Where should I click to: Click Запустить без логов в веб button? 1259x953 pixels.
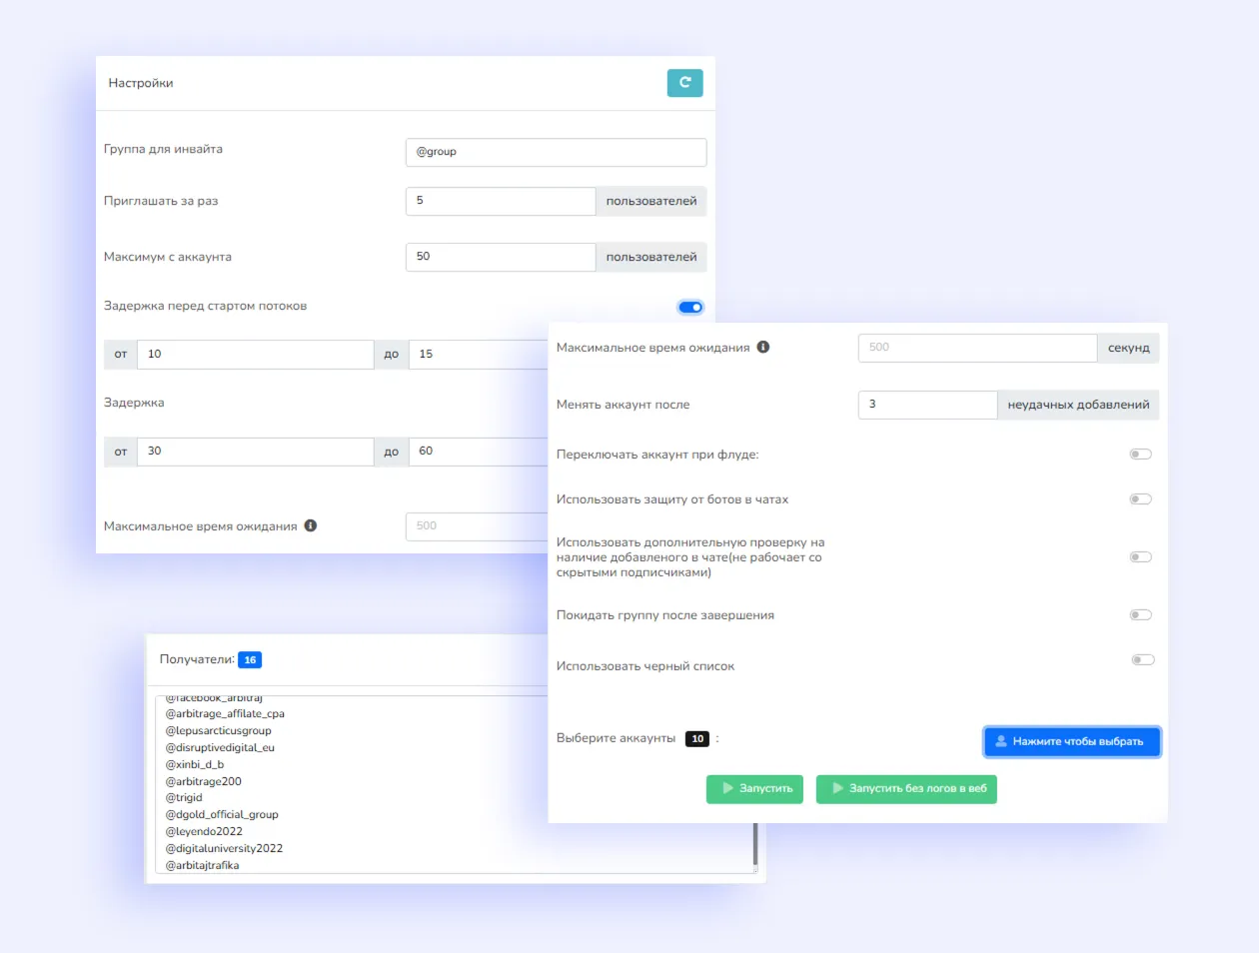(x=906, y=789)
